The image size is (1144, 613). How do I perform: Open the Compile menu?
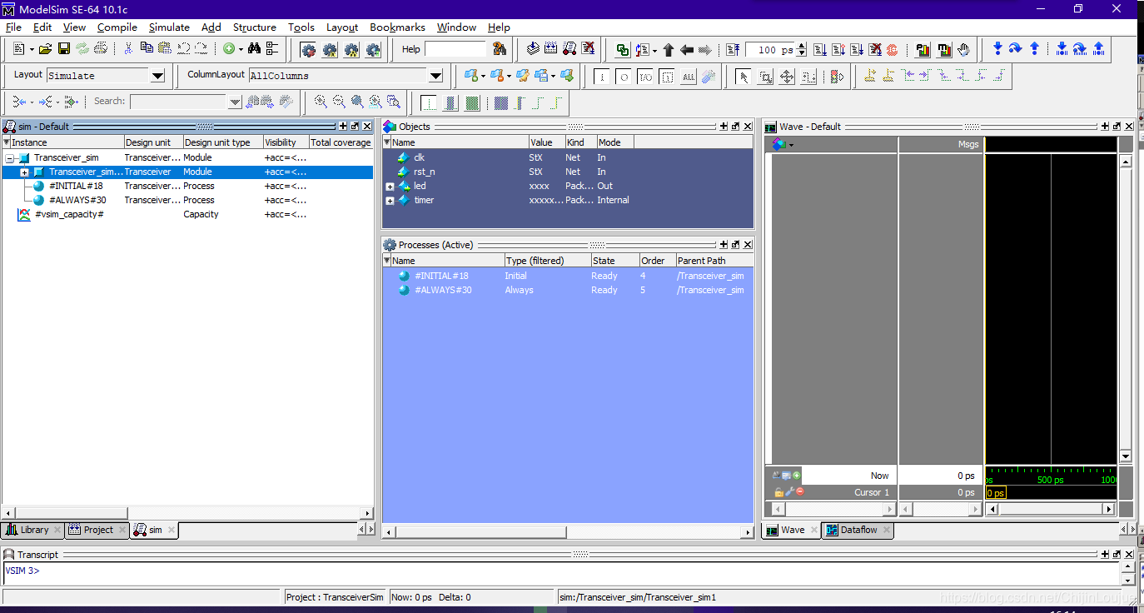[x=117, y=27]
